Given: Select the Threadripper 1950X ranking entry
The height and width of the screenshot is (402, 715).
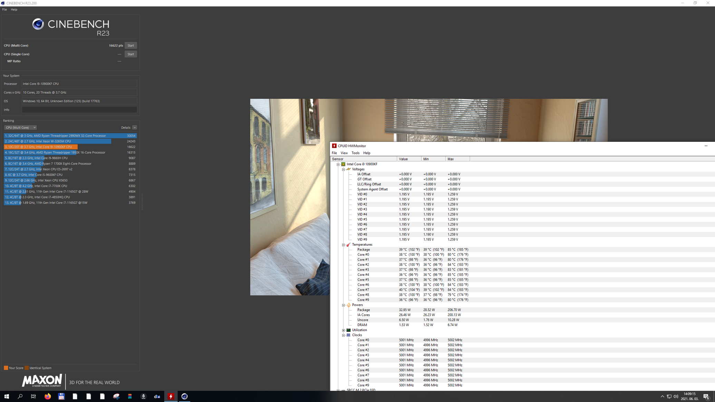Looking at the screenshot, I should (x=70, y=153).
